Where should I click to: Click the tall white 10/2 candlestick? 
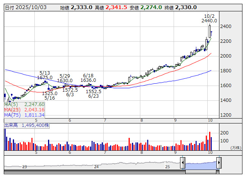tap(210, 31)
